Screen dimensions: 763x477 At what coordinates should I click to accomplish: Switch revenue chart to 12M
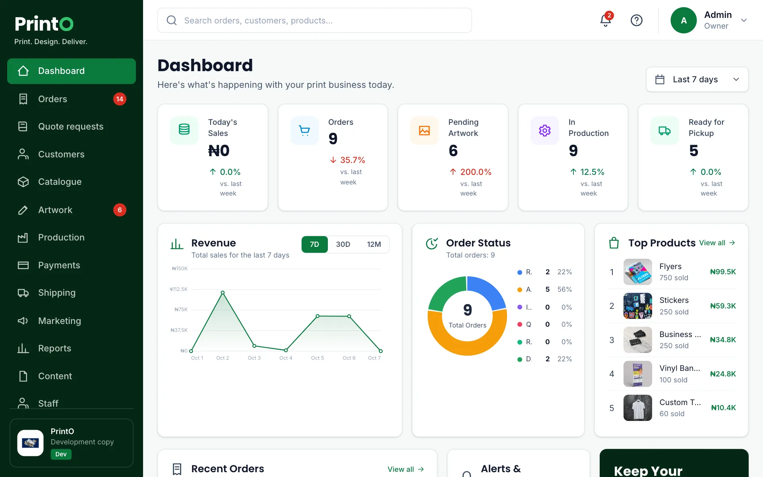click(x=374, y=244)
